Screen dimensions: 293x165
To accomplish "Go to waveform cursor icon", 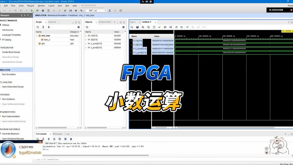I will (160, 27).
